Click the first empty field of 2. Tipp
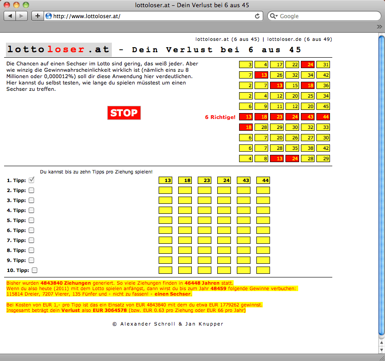 tap(165, 190)
